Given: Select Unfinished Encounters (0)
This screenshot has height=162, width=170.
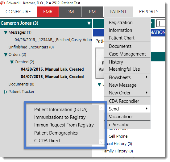Looking at the screenshot, I should point(31,47).
